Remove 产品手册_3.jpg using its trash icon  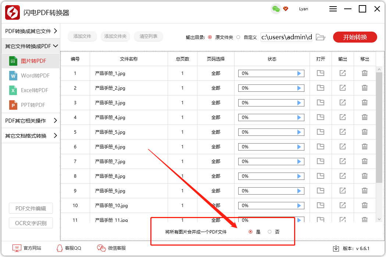pyautogui.click(x=364, y=102)
